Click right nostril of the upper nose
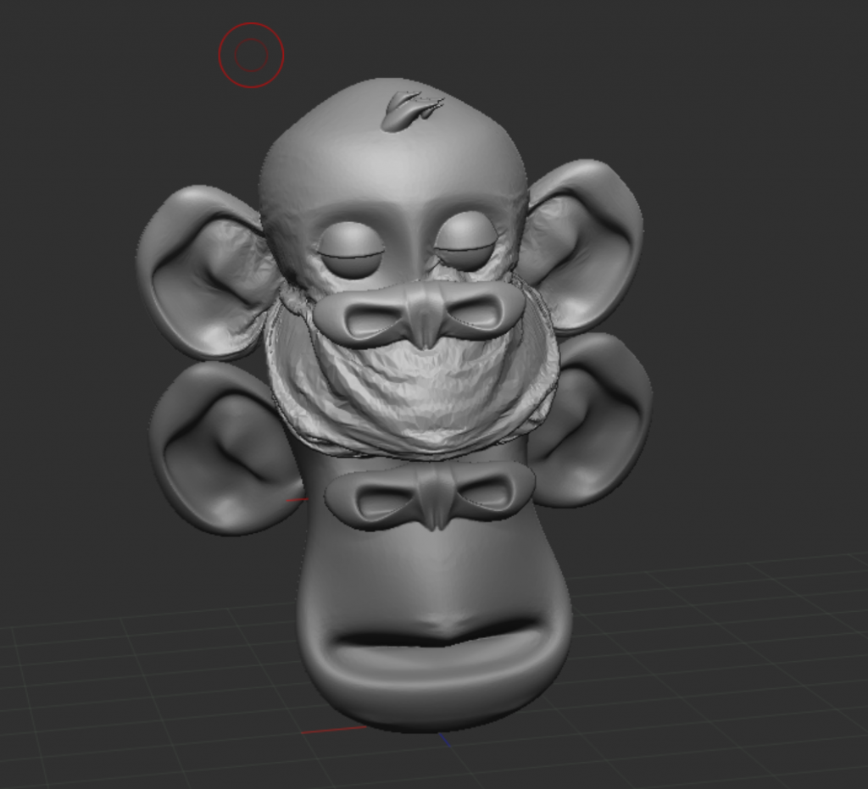Viewport: 868px width, 789px height. click(476, 314)
